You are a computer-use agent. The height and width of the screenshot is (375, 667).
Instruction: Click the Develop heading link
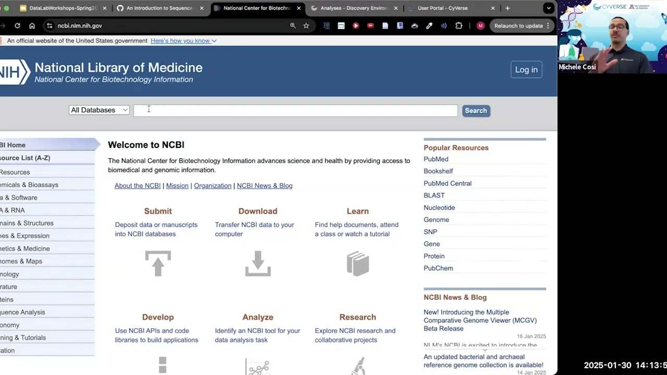(158, 317)
